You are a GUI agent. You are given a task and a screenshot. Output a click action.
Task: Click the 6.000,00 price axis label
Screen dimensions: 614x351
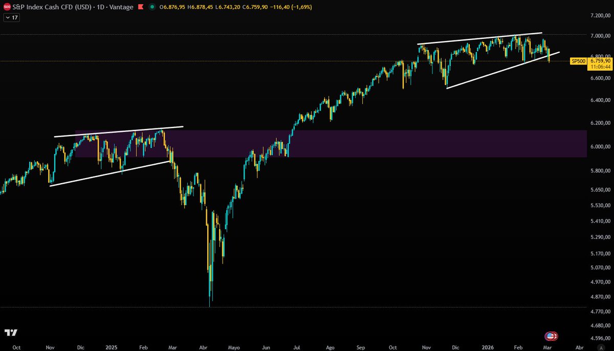[601, 147]
